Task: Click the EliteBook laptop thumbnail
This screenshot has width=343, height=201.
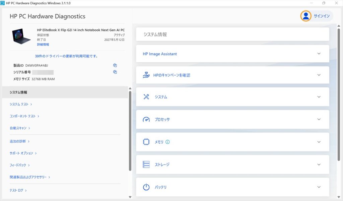Action: [x=21, y=36]
